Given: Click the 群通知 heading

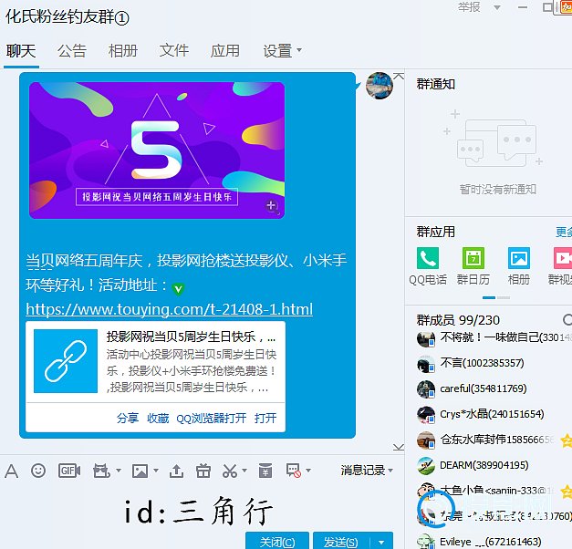Looking at the screenshot, I should [435, 84].
